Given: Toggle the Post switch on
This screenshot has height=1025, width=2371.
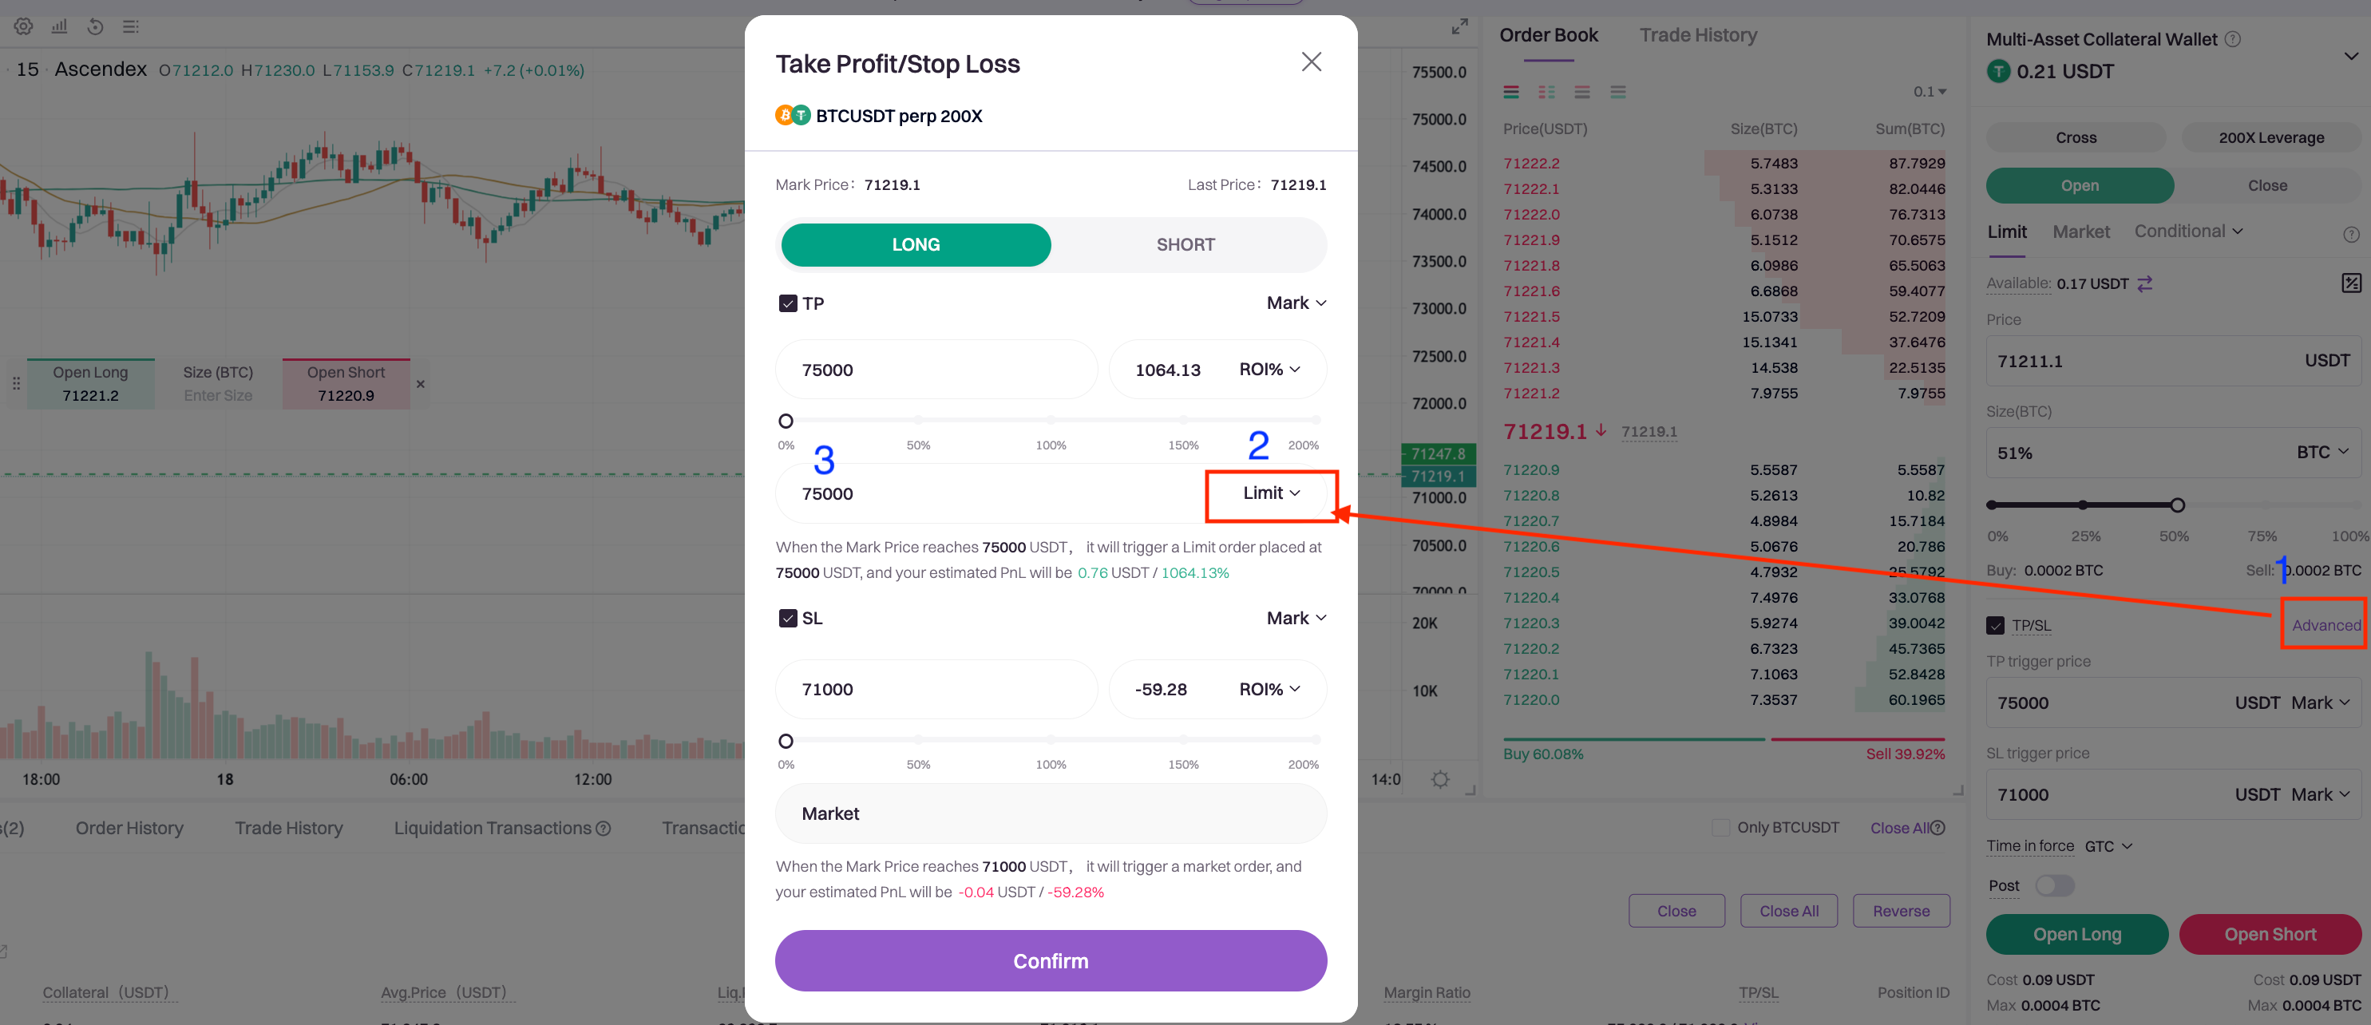Looking at the screenshot, I should click(x=2054, y=885).
